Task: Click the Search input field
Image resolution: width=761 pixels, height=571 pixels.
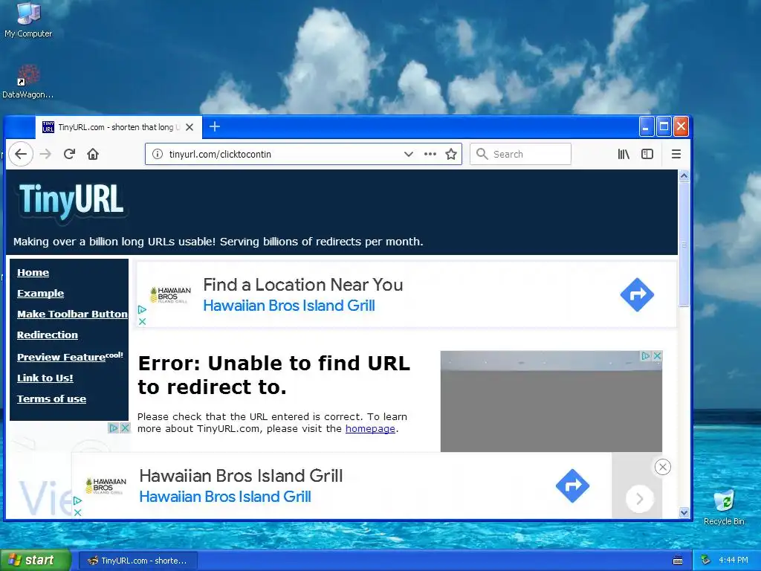Action: click(x=520, y=154)
